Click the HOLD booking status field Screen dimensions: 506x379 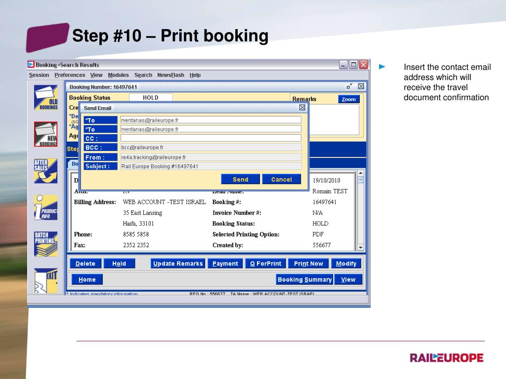click(151, 97)
